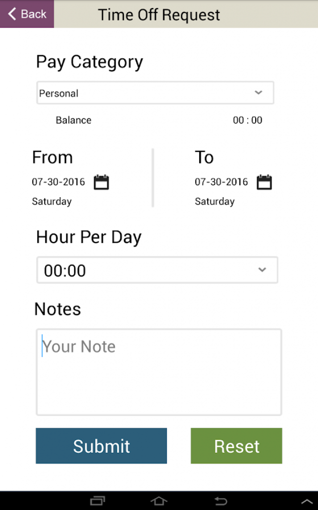
Task: Select the To calendar icon under Saturday
Action: coord(264,182)
